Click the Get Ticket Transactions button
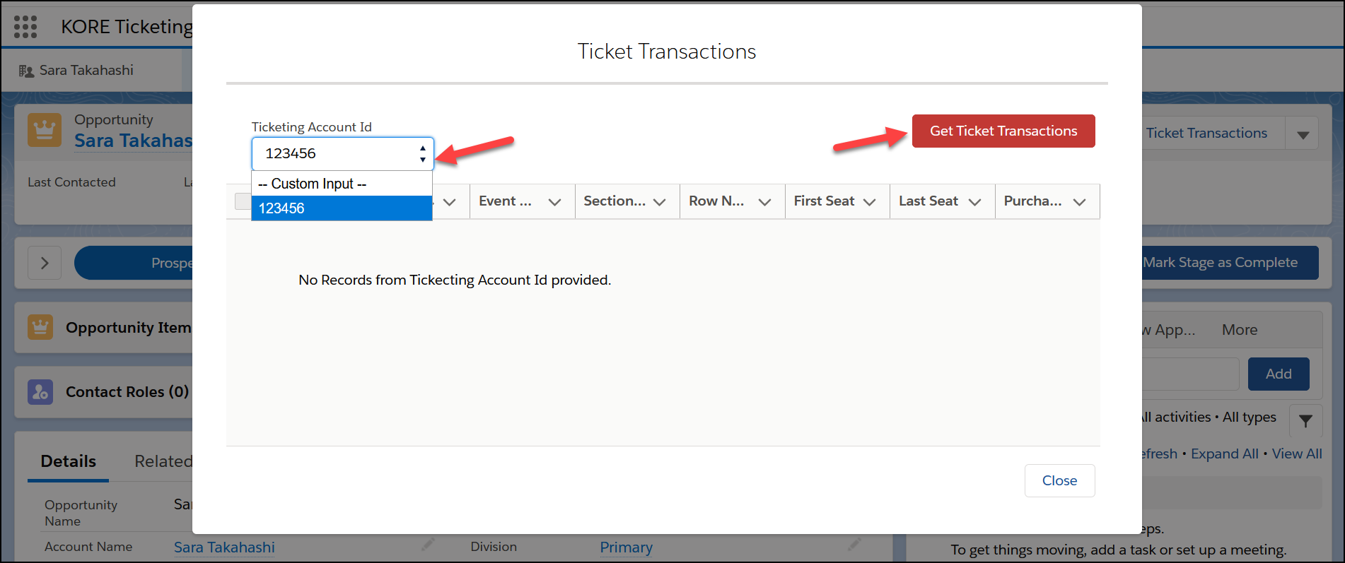Screen dimensions: 1345x563 pos(1003,131)
